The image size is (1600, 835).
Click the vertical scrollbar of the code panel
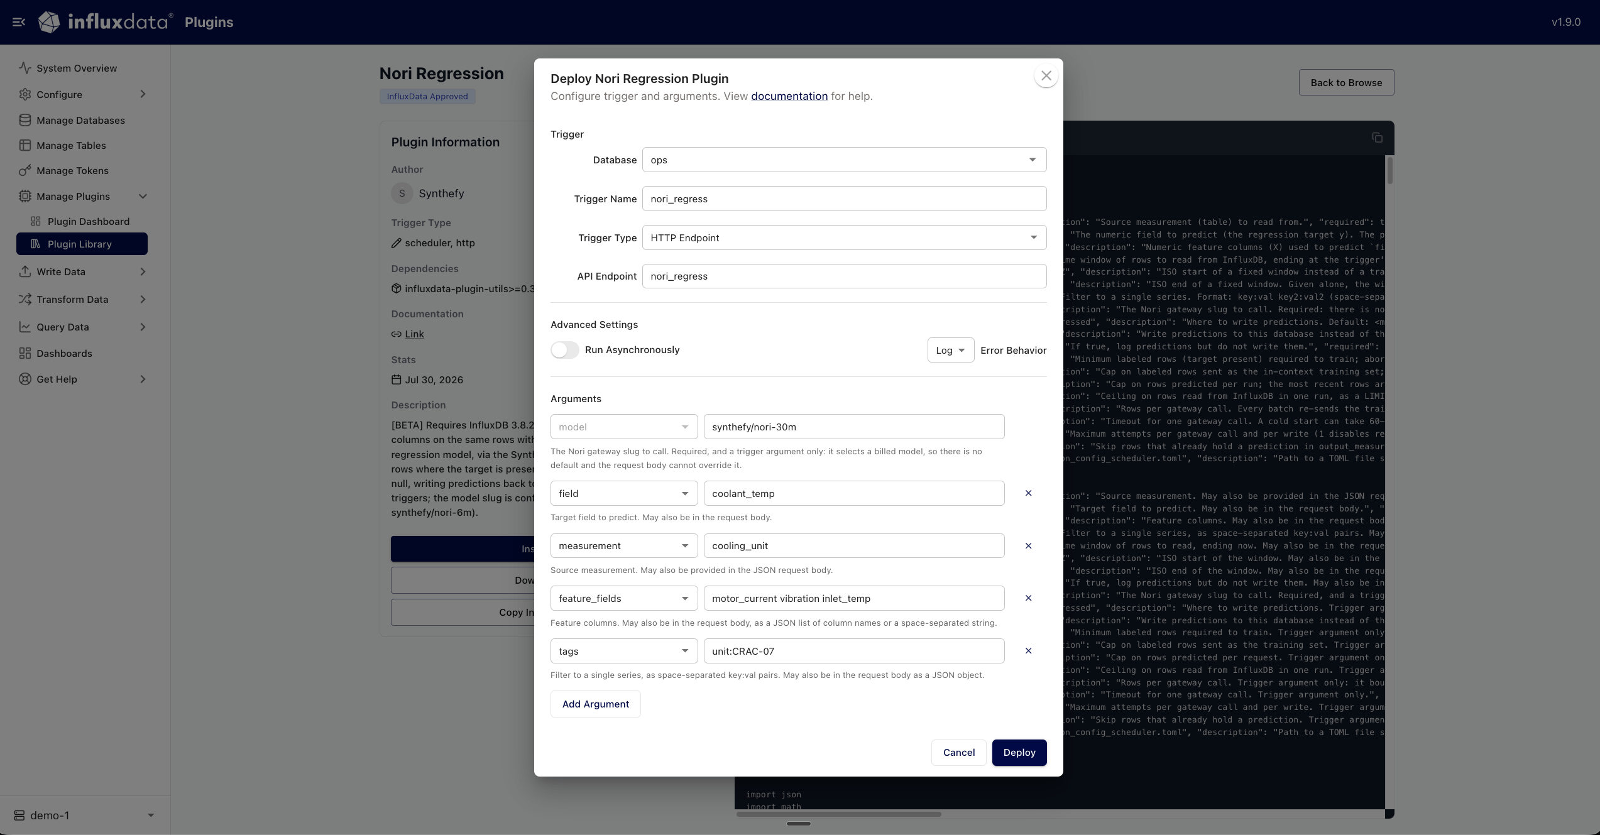coord(1389,170)
